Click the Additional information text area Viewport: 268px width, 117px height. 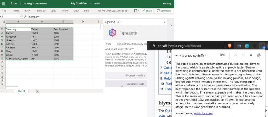(x=126, y=61)
